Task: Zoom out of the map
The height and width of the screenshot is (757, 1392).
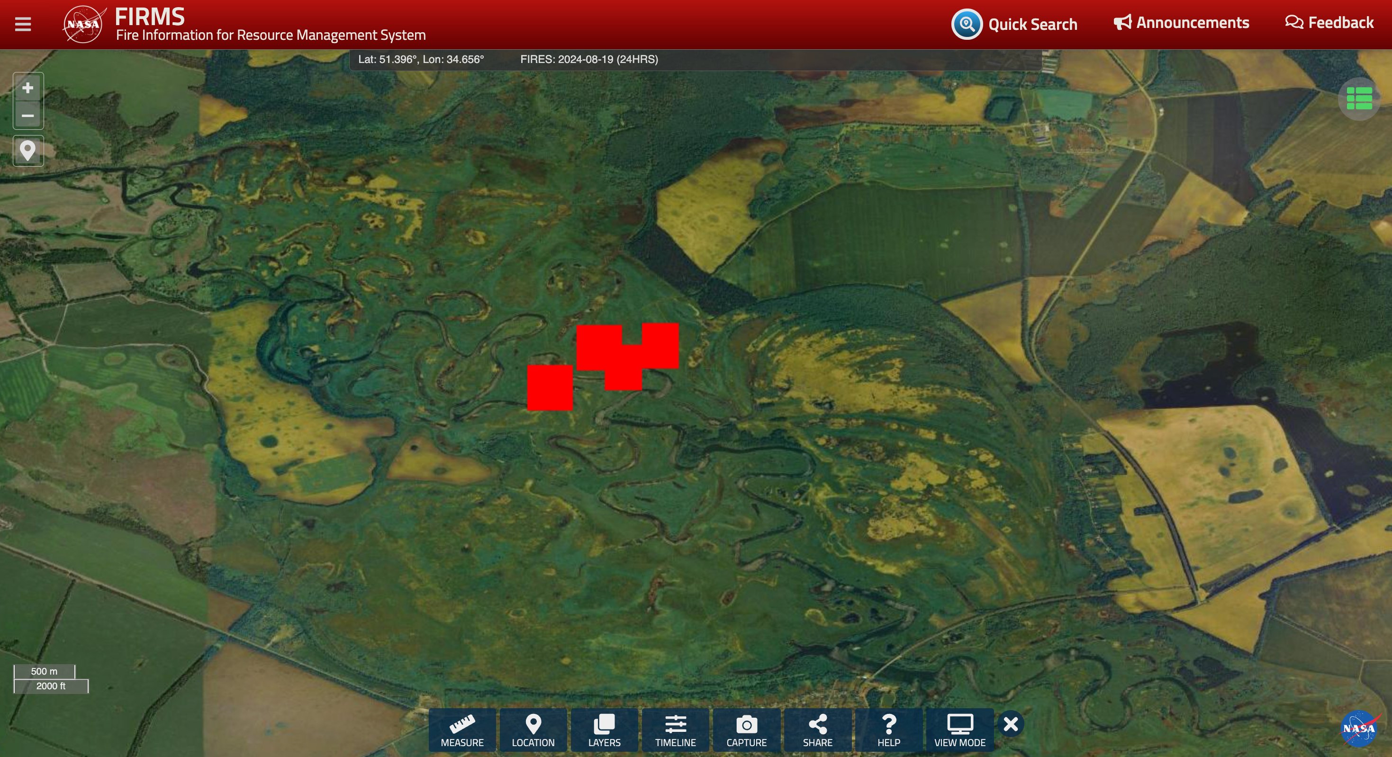Action: pyautogui.click(x=28, y=116)
